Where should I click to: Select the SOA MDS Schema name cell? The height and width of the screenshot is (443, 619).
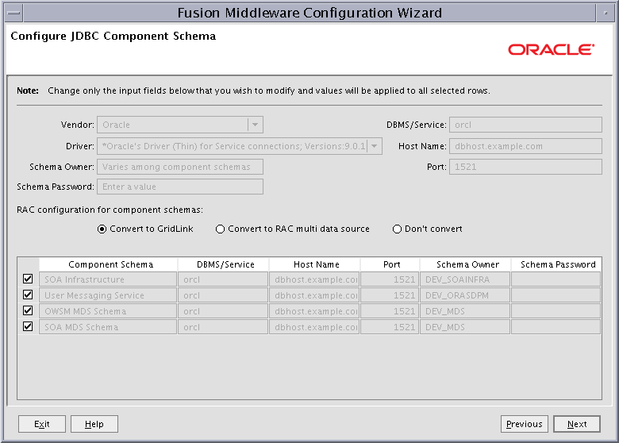108,326
